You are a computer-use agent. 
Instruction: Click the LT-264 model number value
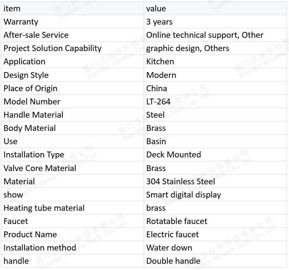(x=158, y=102)
